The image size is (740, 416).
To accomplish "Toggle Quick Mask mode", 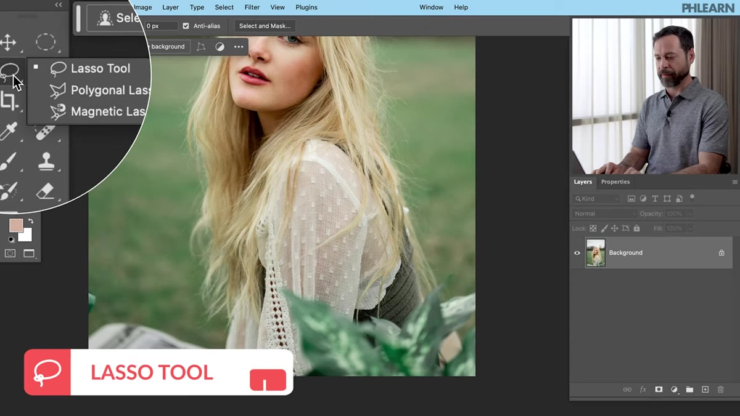I will pos(10,253).
